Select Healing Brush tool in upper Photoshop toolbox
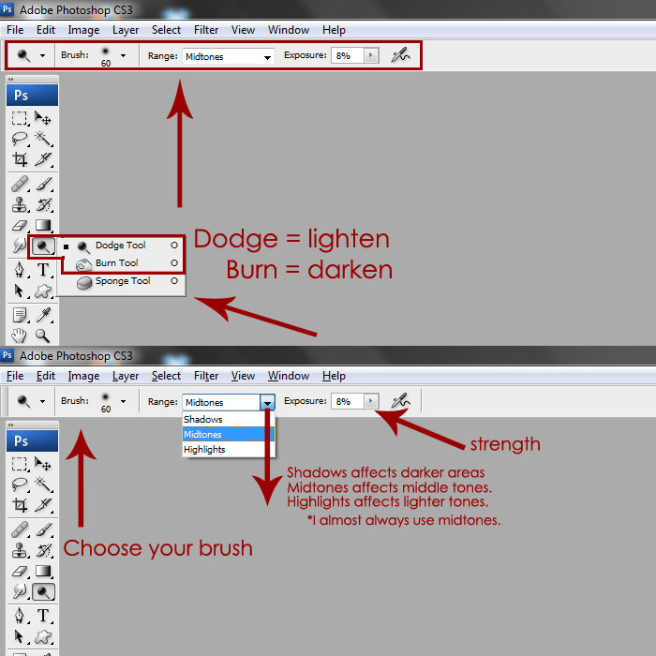656x656 pixels. point(20,184)
